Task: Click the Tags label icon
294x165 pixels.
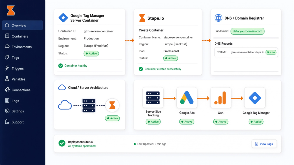Action: [x=7, y=57]
